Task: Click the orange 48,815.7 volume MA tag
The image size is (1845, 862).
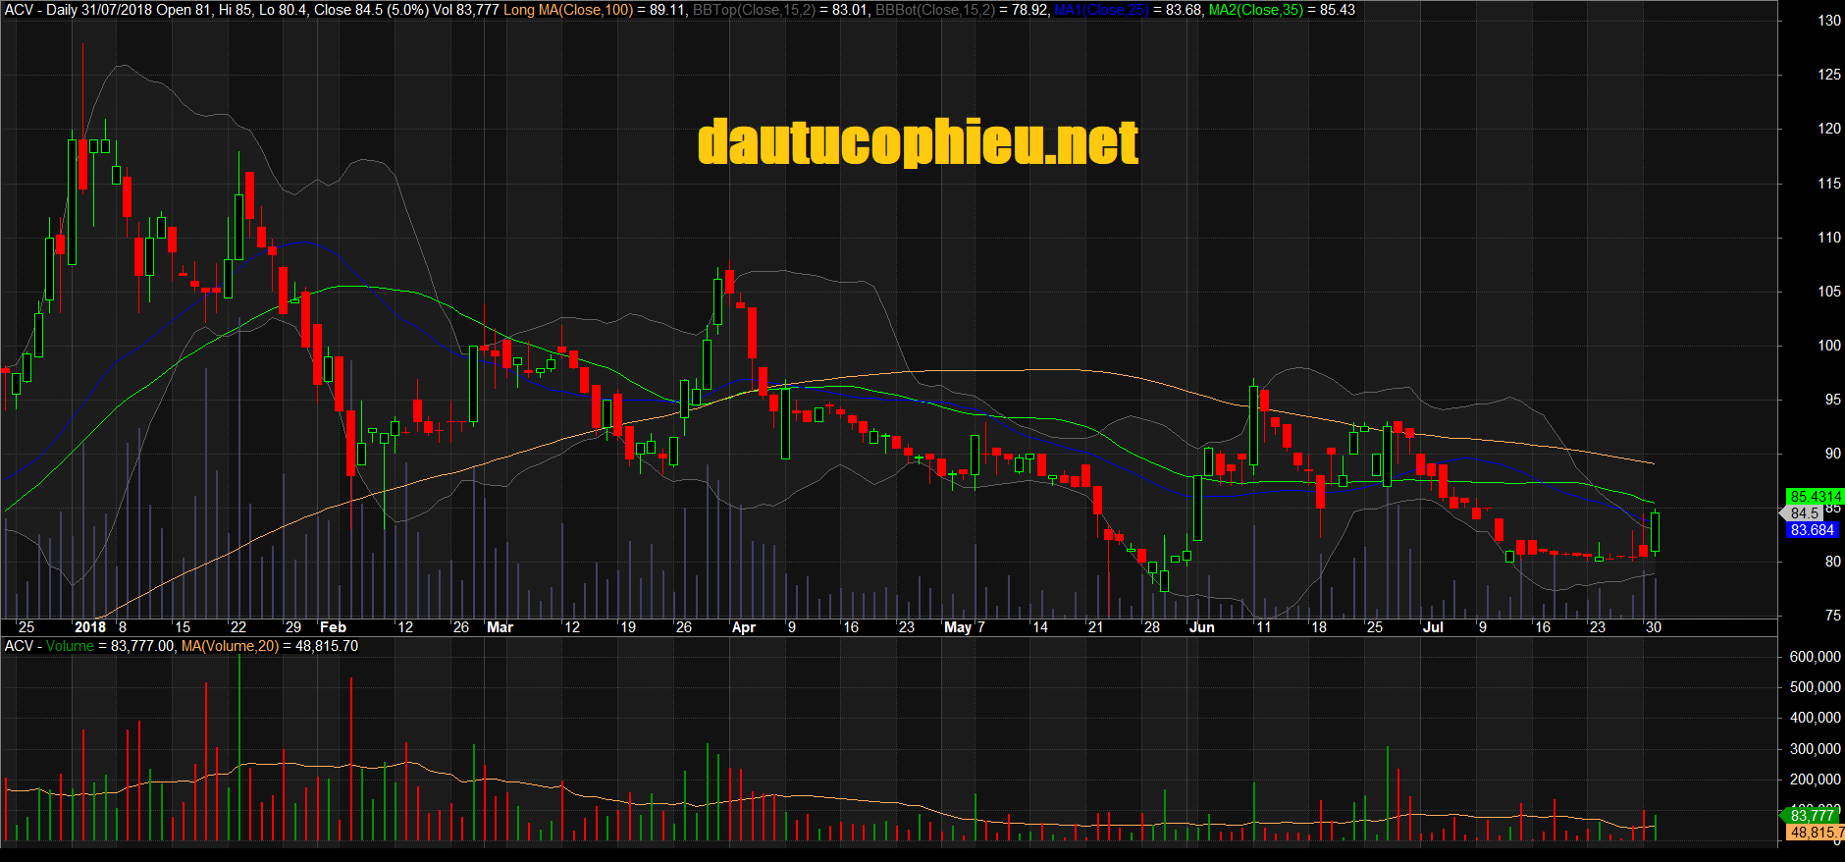Action: point(1816,833)
